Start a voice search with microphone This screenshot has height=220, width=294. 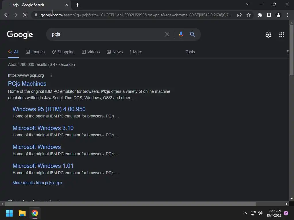pos(181,34)
